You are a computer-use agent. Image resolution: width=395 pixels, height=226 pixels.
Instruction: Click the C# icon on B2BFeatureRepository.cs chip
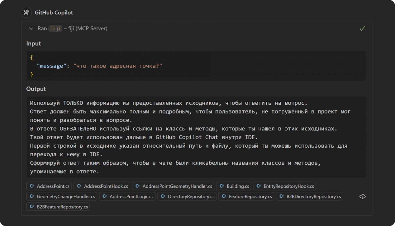32,207
